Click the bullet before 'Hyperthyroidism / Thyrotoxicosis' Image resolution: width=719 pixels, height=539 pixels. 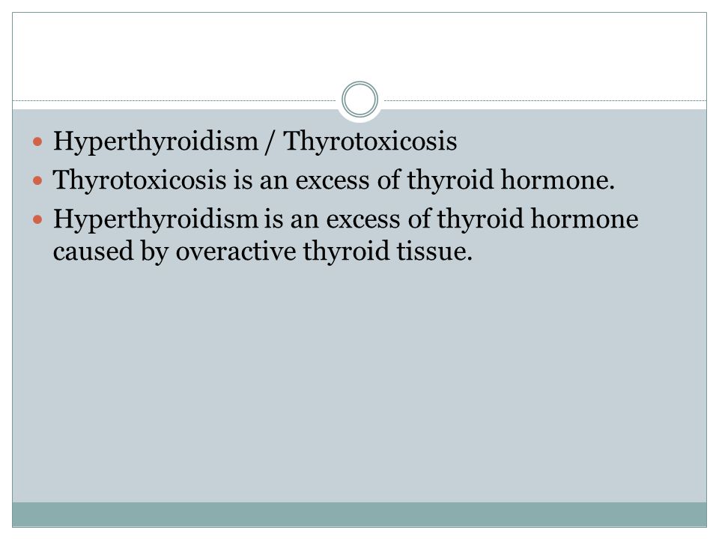tap(37, 141)
